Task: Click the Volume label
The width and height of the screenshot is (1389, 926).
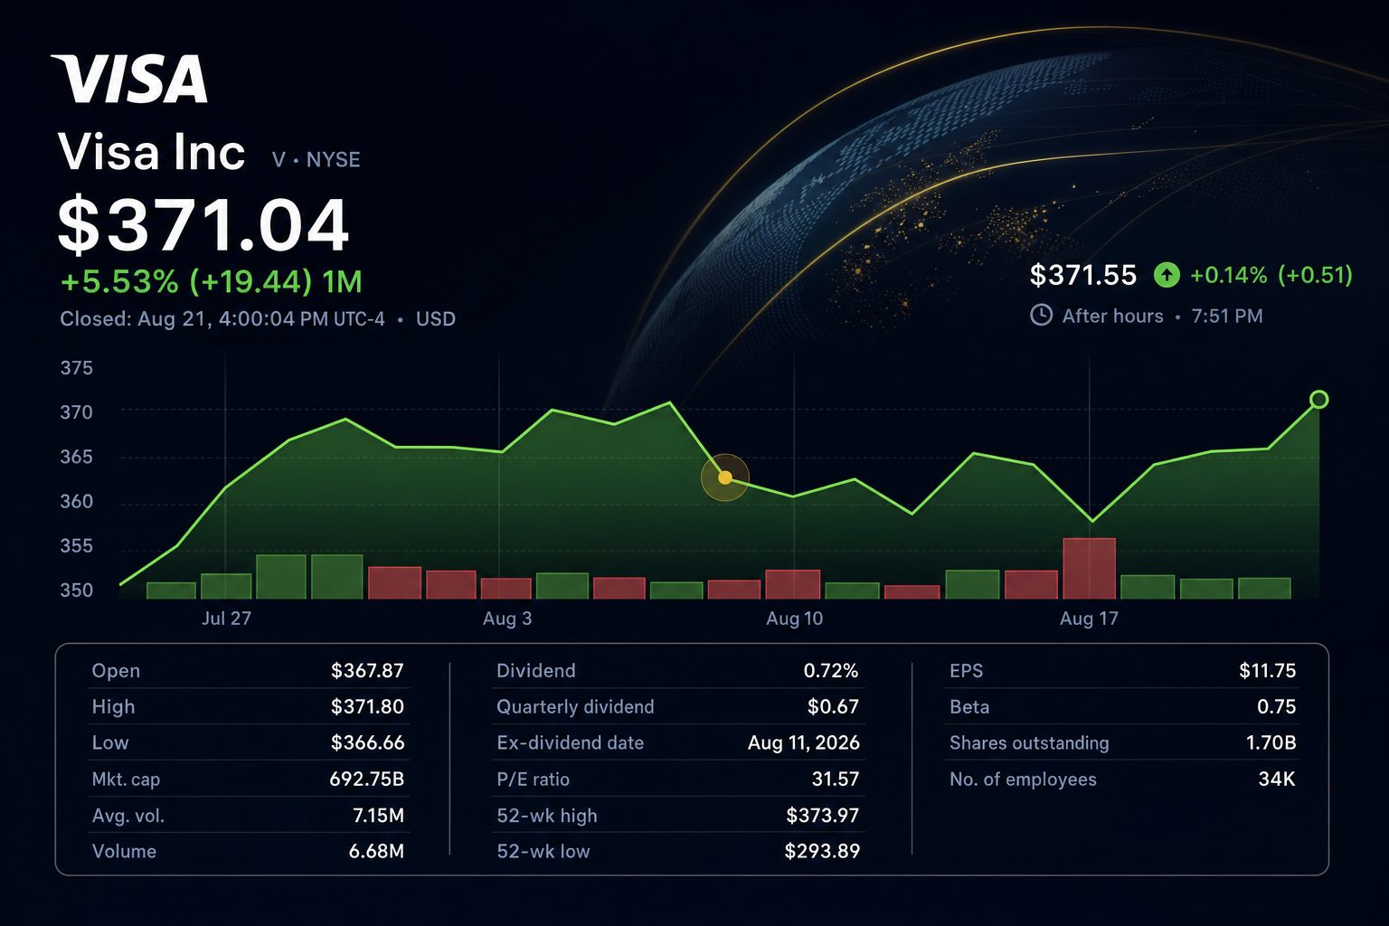Action: (x=124, y=852)
